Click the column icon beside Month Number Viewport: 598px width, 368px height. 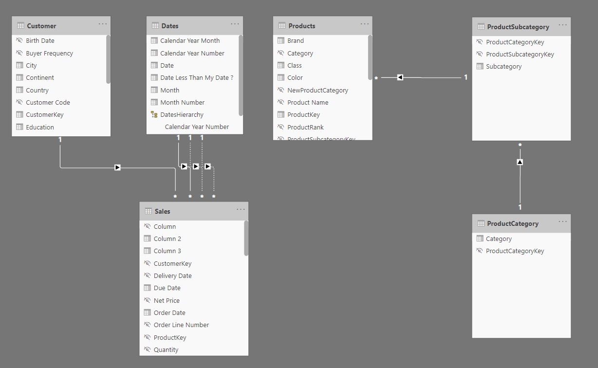(154, 102)
